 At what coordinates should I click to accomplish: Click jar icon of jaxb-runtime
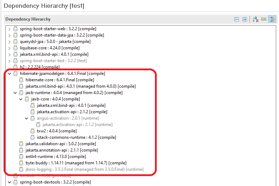(21, 93)
